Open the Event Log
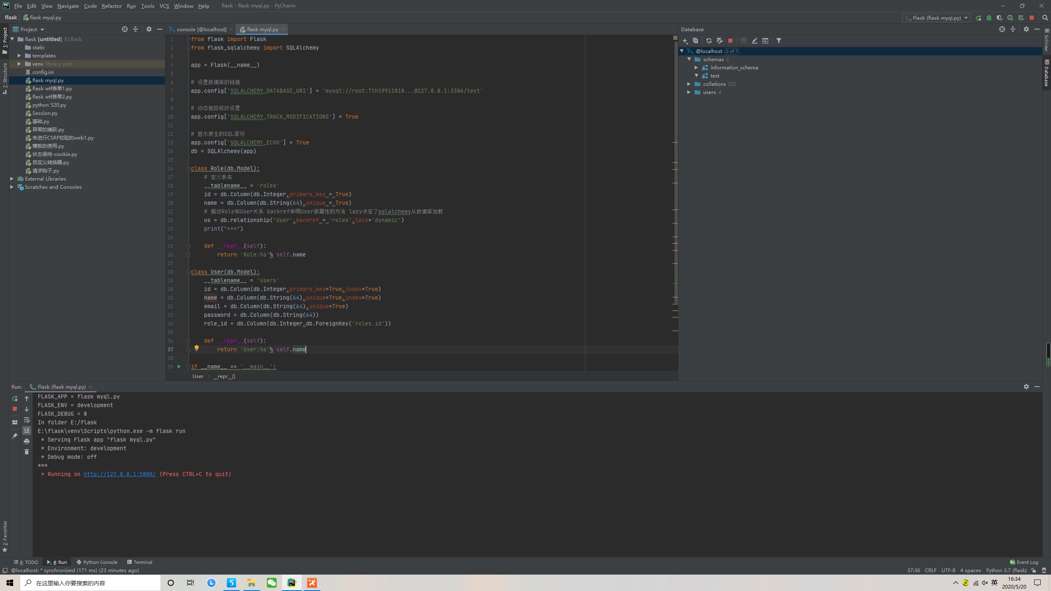The image size is (1051, 591). [1024, 562]
